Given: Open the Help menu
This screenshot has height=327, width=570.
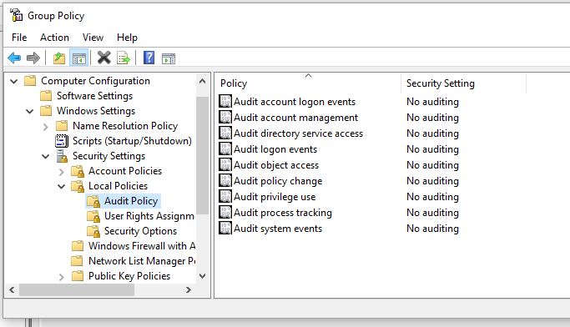Looking at the screenshot, I should point(127,38).
